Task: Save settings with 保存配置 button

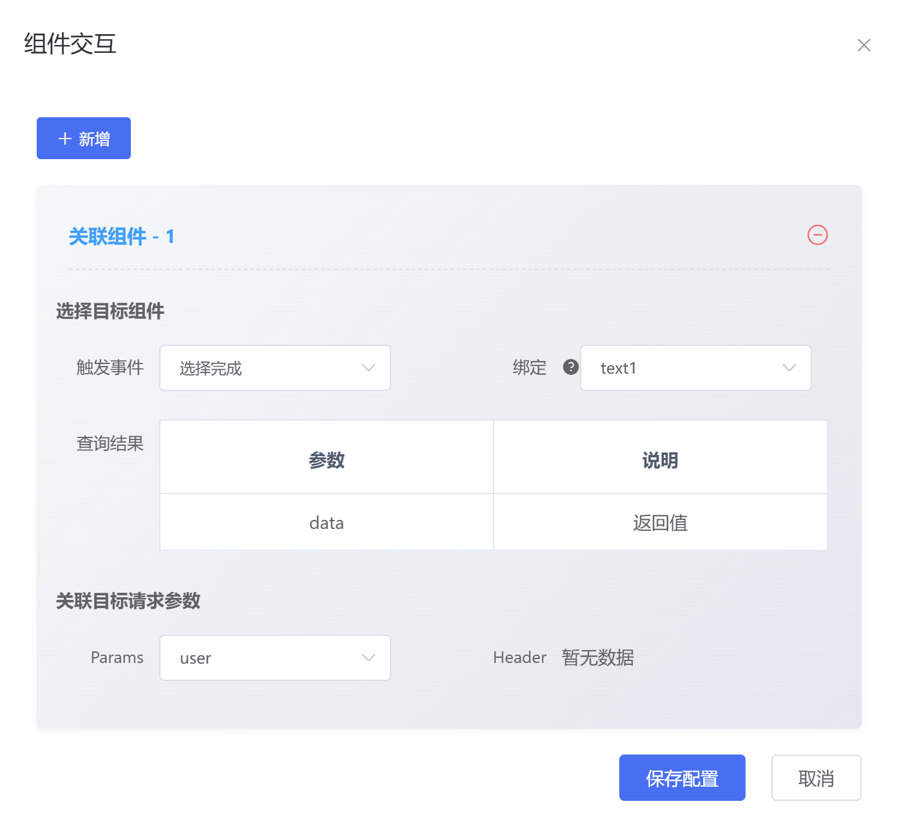Action: [682, 778]
